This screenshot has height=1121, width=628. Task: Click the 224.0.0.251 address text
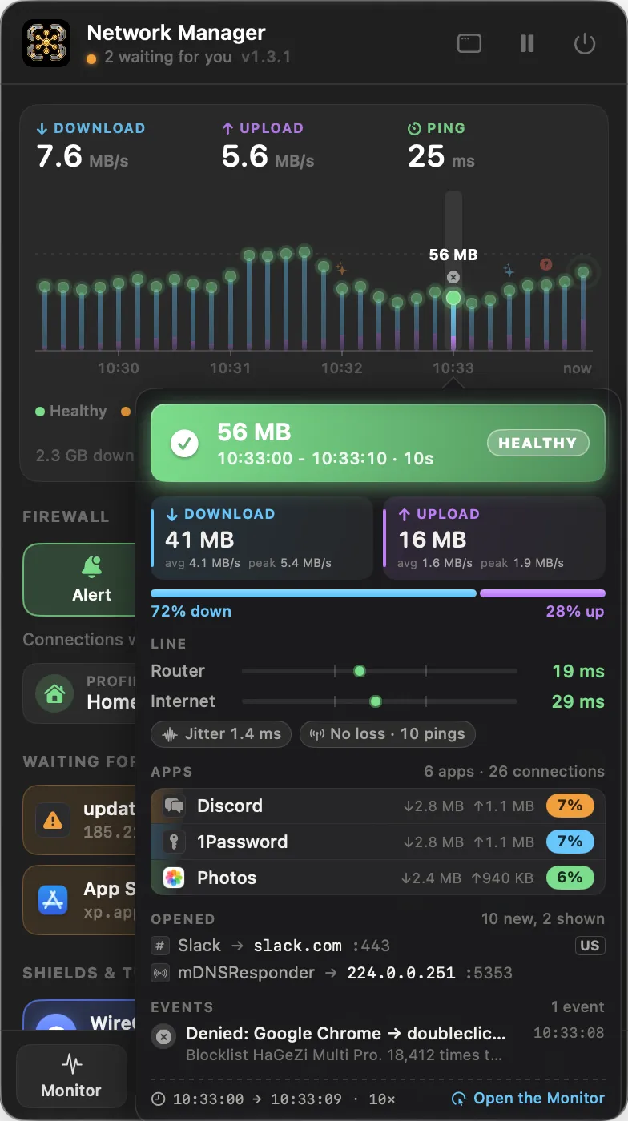(401, 974)
